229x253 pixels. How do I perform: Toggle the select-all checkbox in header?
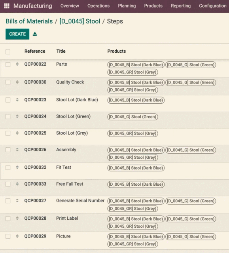(8, 52)
